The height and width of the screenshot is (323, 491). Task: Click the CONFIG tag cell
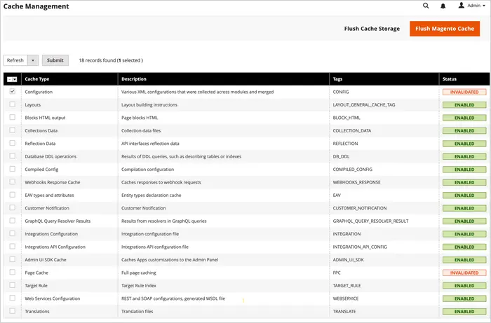[341, 92]
